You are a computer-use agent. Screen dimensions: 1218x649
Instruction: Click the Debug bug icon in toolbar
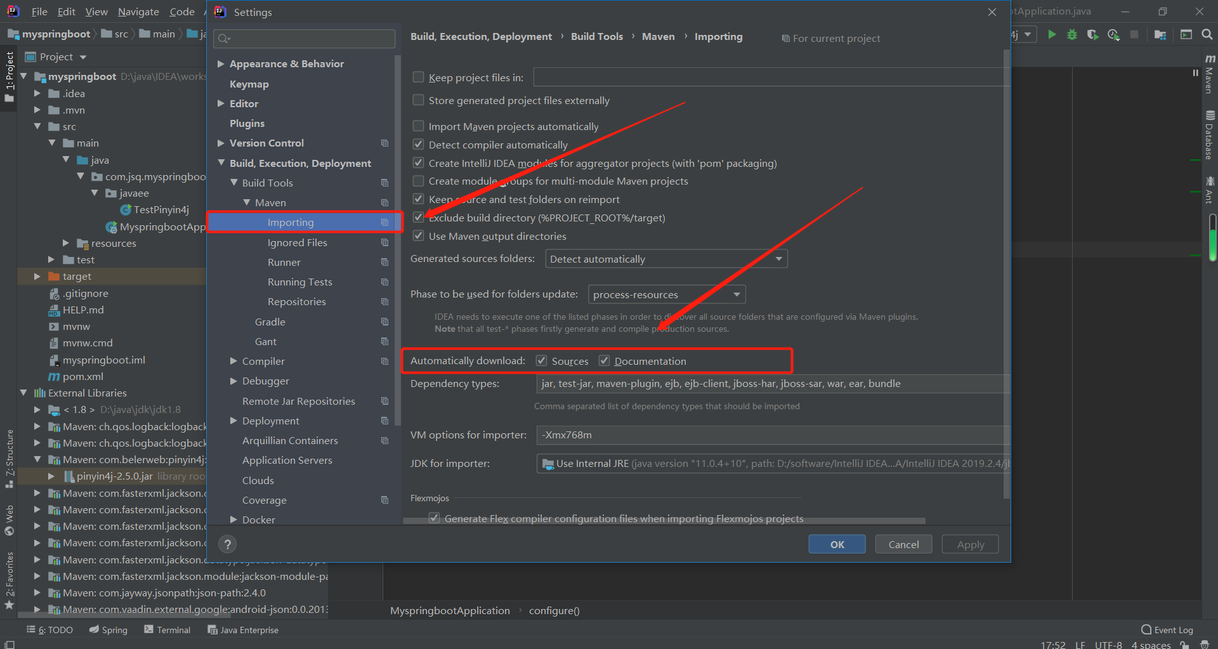pos(1072,34)
